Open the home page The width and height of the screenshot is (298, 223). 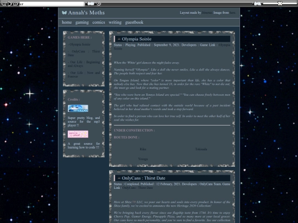click(67, 23)
